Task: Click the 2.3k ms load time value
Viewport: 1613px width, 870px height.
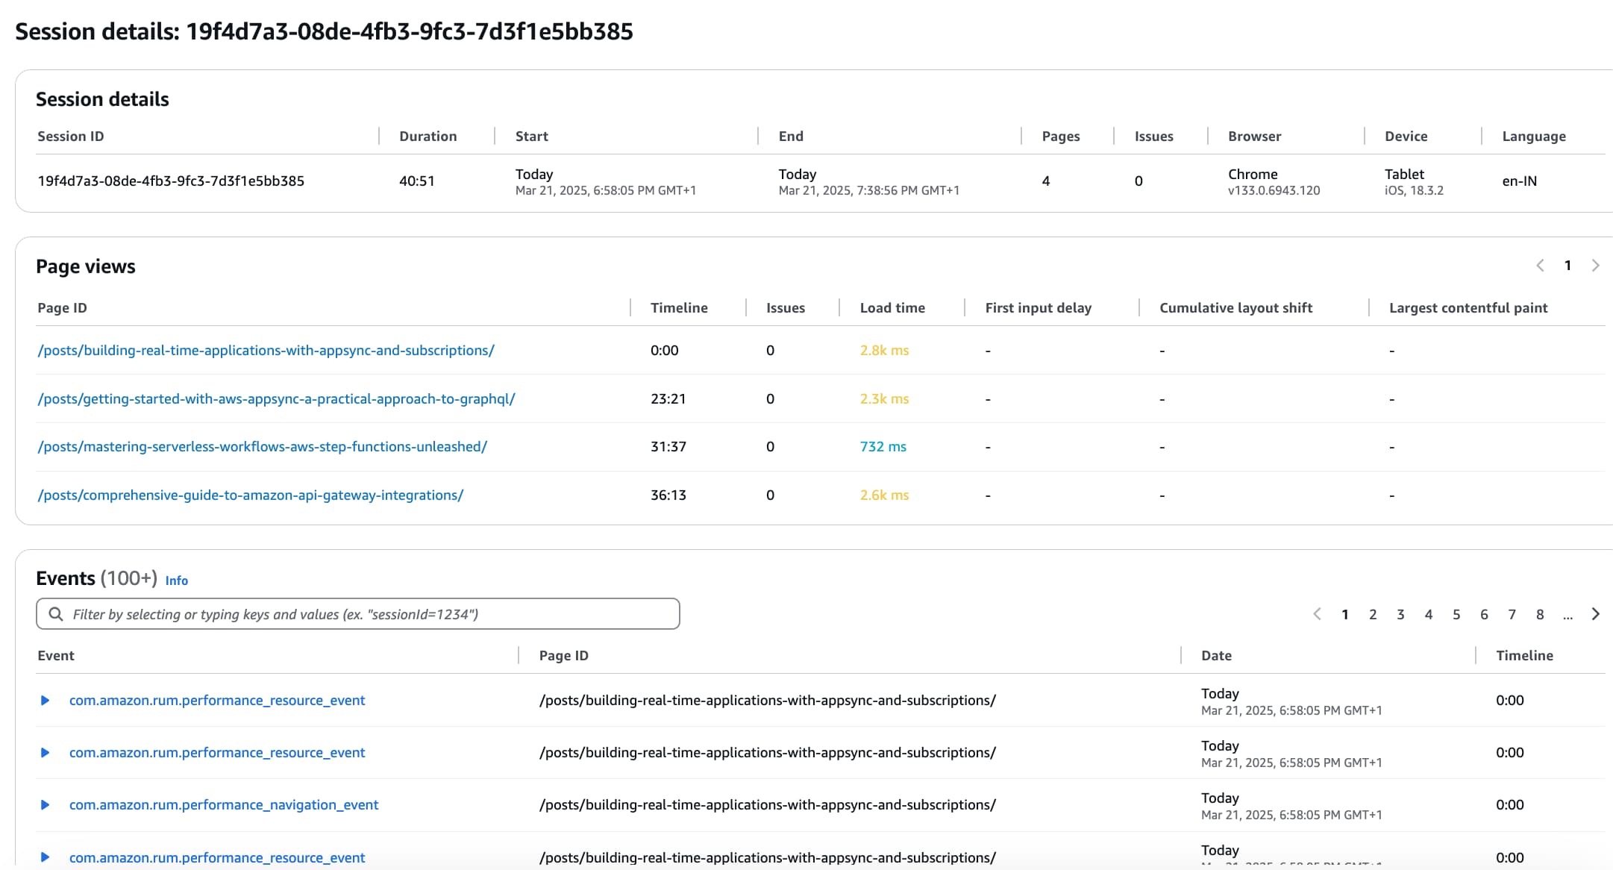Action: tap(884, 399)
